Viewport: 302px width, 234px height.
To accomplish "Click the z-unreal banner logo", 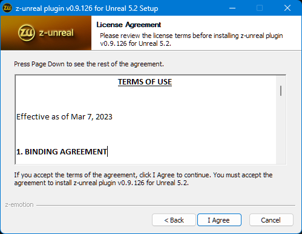I will [x=27, y=33].
